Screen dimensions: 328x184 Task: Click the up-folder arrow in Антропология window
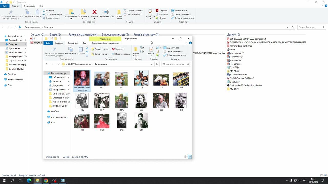point(59,64)
